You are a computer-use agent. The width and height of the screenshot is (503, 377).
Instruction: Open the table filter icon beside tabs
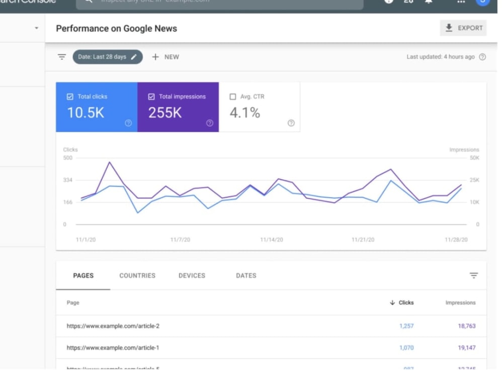pyautogui.click(x=473, y=275)
